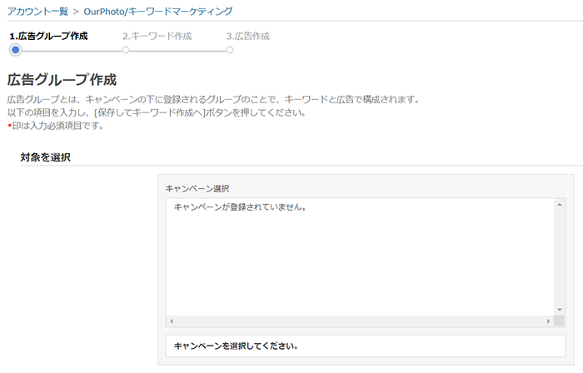Select step 1.広告グループ作成 label
583x373 pixels.
(x=48, y=36)
